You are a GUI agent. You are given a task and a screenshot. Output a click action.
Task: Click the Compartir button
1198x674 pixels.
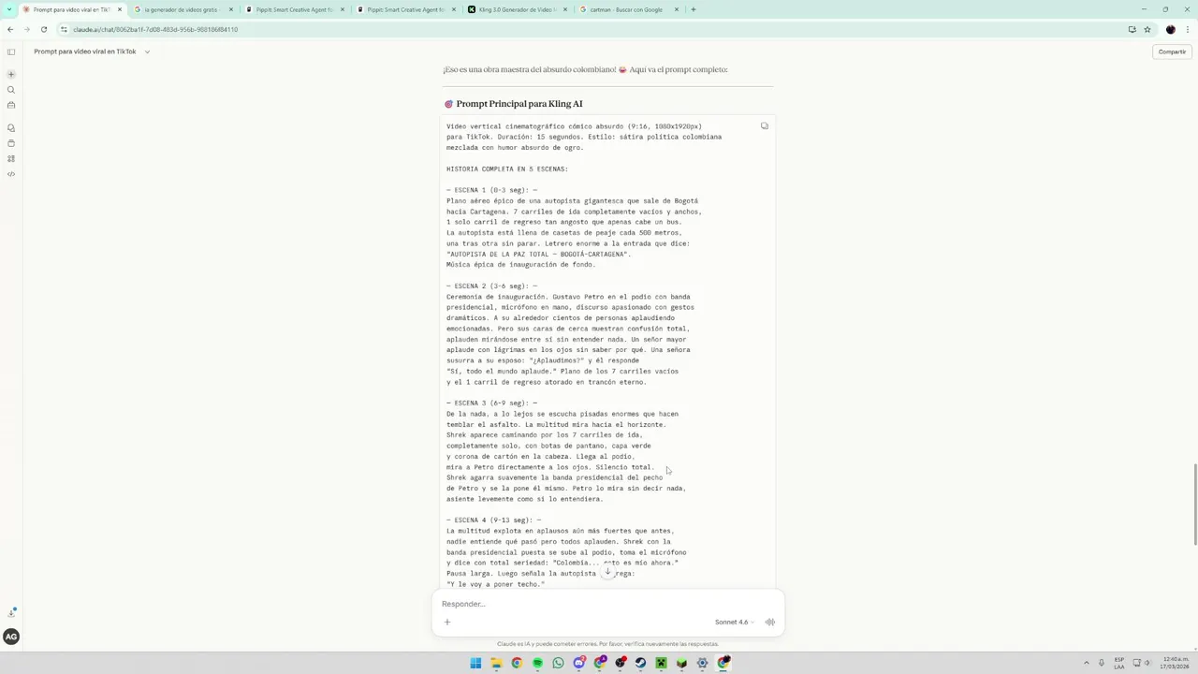tap(1172, 51)
